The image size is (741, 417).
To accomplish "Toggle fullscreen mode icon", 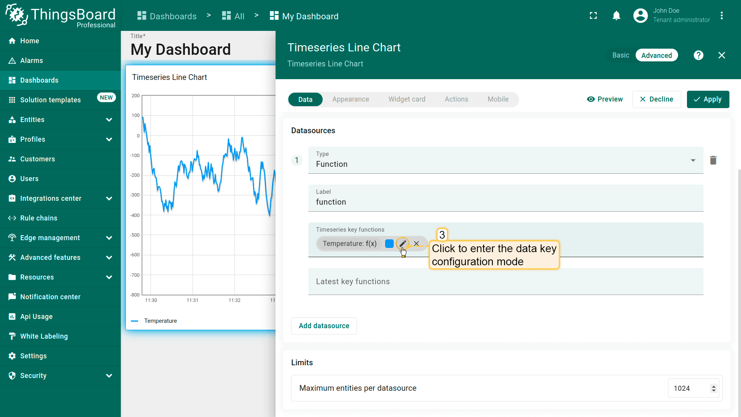I will pos(593,16).
